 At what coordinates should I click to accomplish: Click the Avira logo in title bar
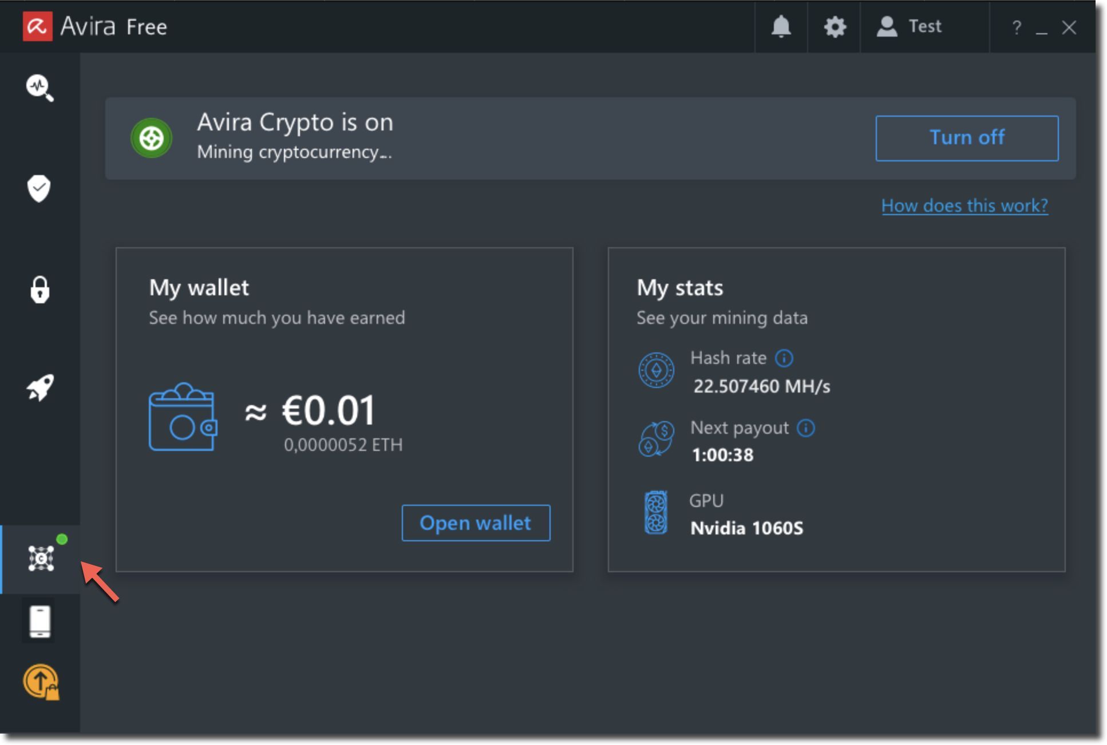coord(38,26)
